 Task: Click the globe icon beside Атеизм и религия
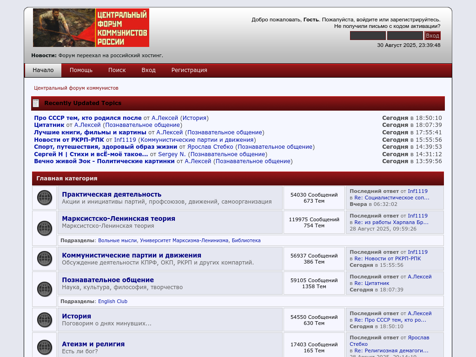[x=45, y=347]
